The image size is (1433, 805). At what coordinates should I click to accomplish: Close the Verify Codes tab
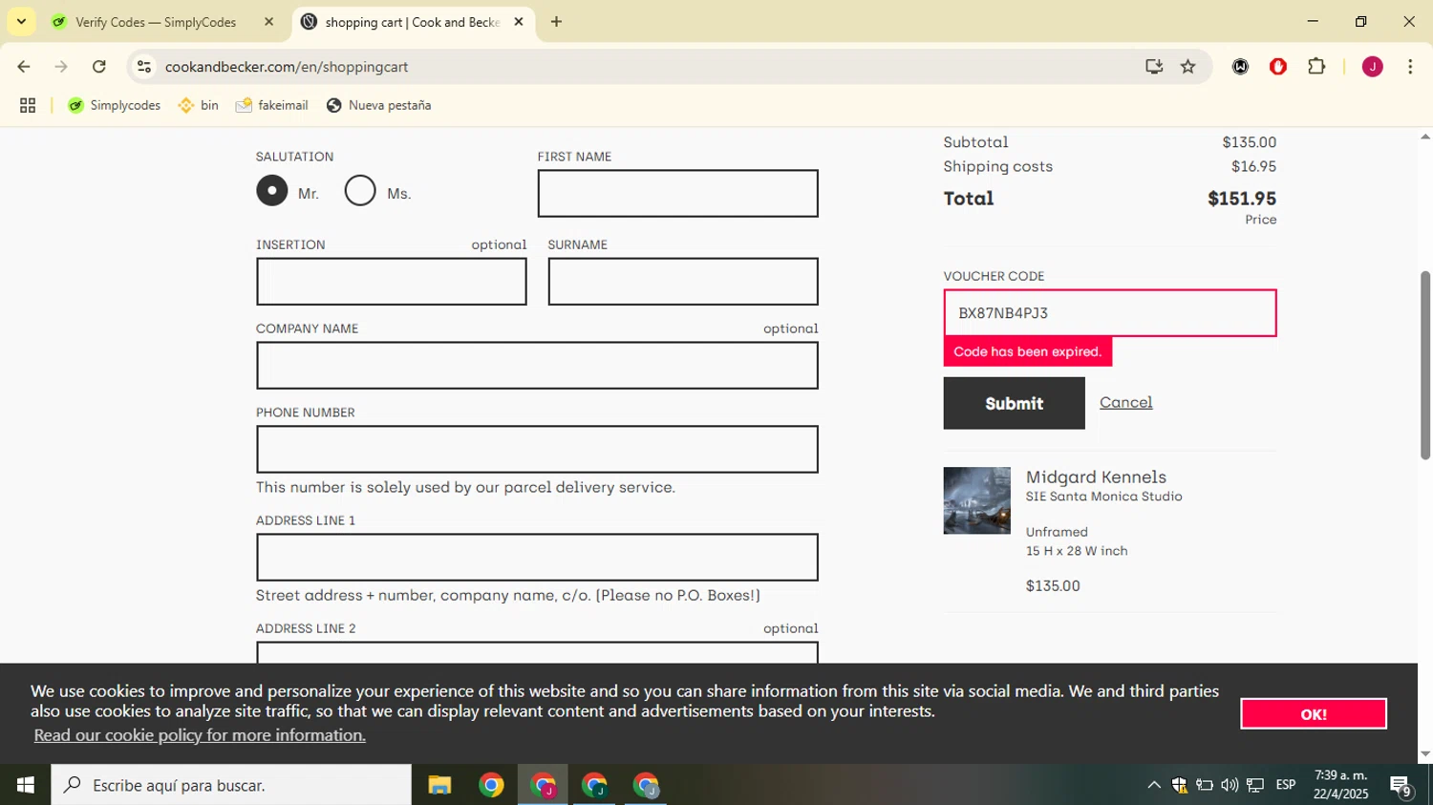click(268, 21)
